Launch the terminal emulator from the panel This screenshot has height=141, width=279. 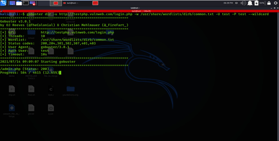26,3
